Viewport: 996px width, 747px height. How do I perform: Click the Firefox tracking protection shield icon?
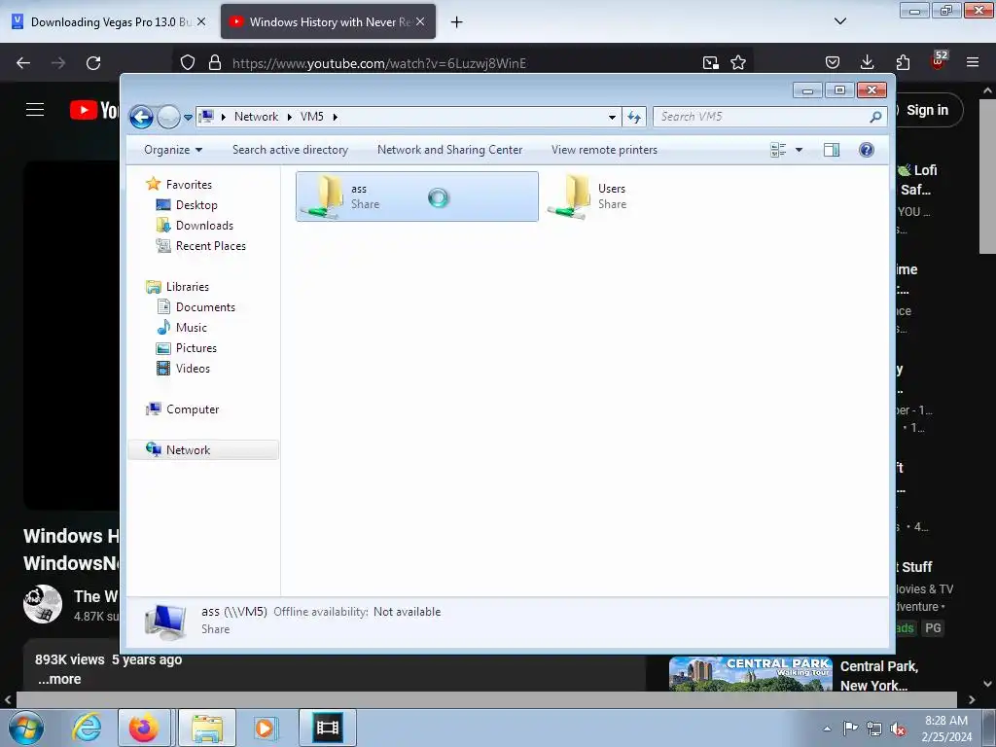coord(188,63)
